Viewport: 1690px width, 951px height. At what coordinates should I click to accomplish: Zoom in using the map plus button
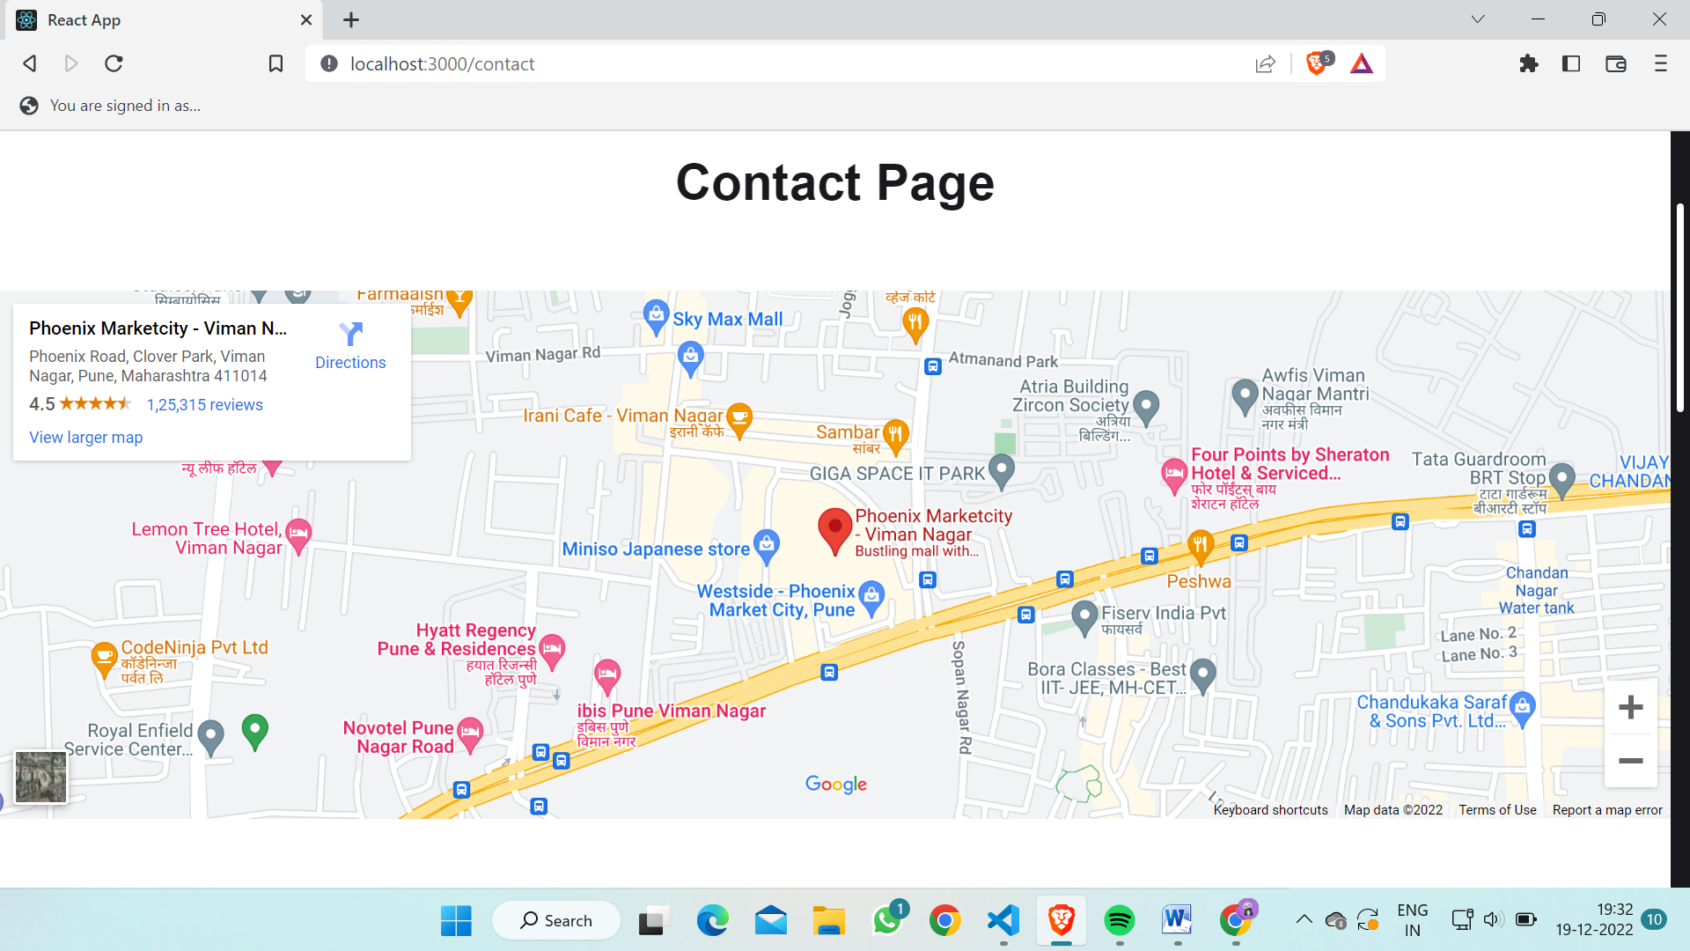pyautogui.click(x=1631, y=706)
